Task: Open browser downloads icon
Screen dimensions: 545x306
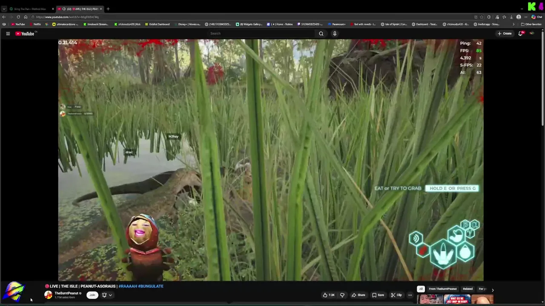Action: tap(511, 17)
